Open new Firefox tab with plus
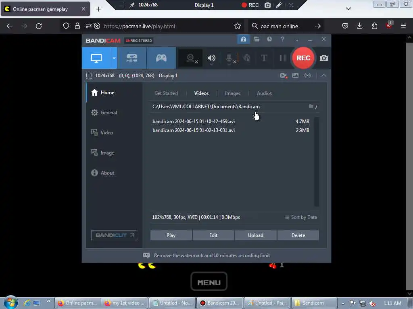 [x=98, y=9]
